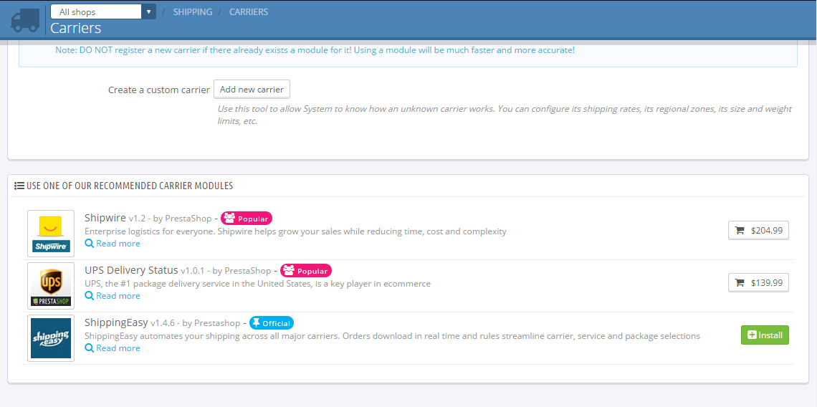Read more about UPS Delivery Status

click(x=113, y=295)
